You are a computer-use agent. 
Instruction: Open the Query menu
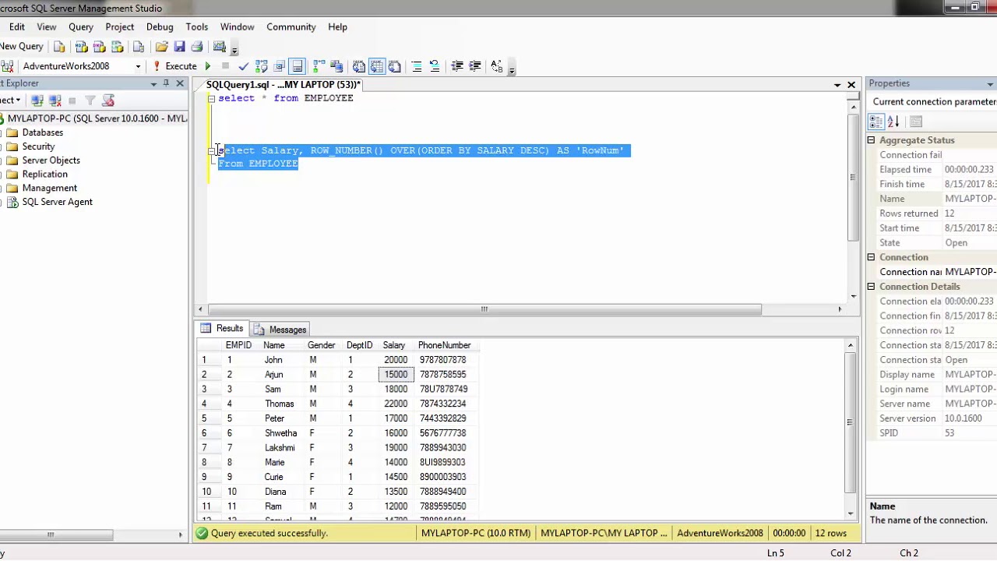81,26
